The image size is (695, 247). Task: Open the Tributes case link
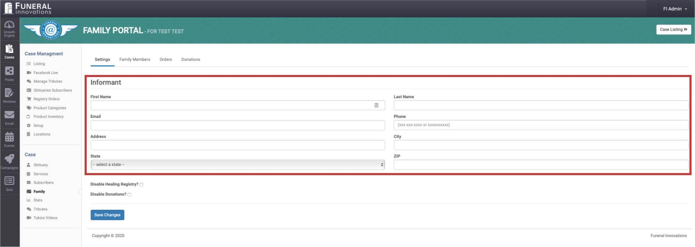[x=40, y=209]
